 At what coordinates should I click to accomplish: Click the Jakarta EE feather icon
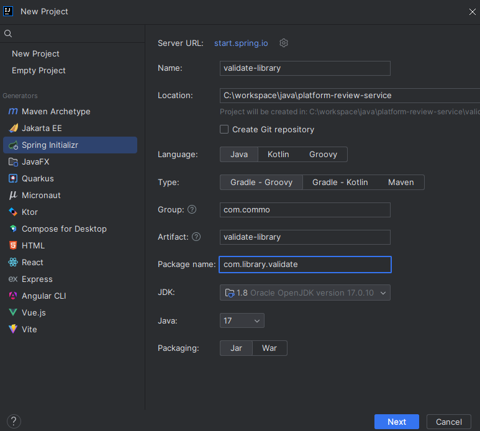point(13,129)
